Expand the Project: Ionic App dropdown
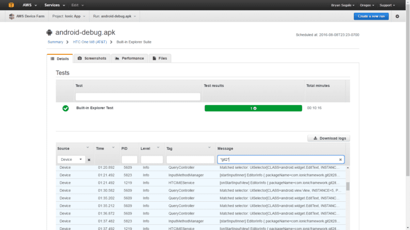Image resolution: width=410 pixels, height=230 pixels. coord(69,16)
